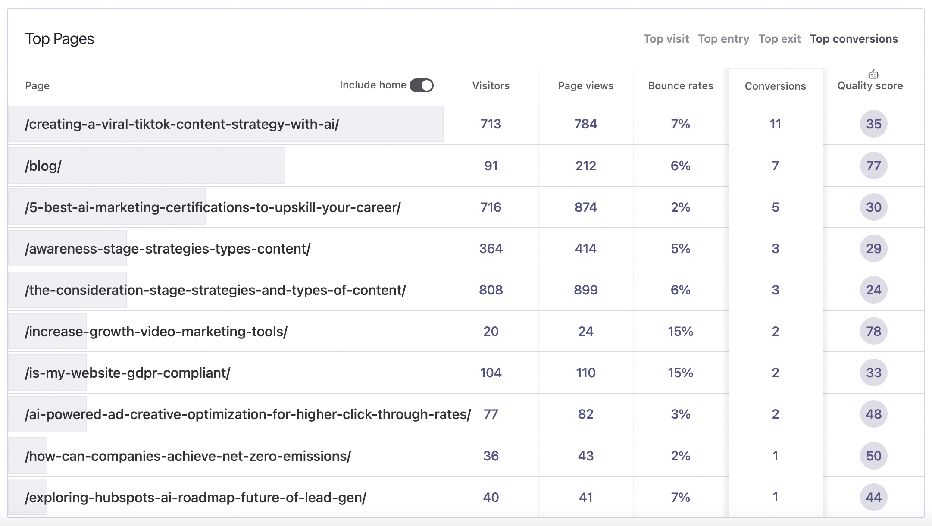Click the Page views column header
The width and height of the screenshot is (932, 526).
tap(585, 85)
